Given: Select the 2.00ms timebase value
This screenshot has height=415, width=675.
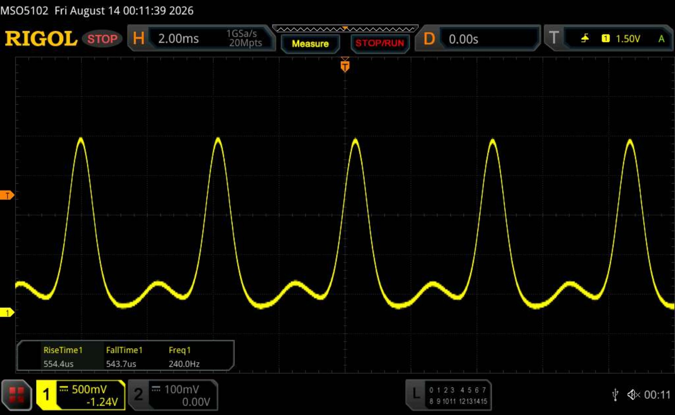Looking at the screenshot, I should (178, 38).
